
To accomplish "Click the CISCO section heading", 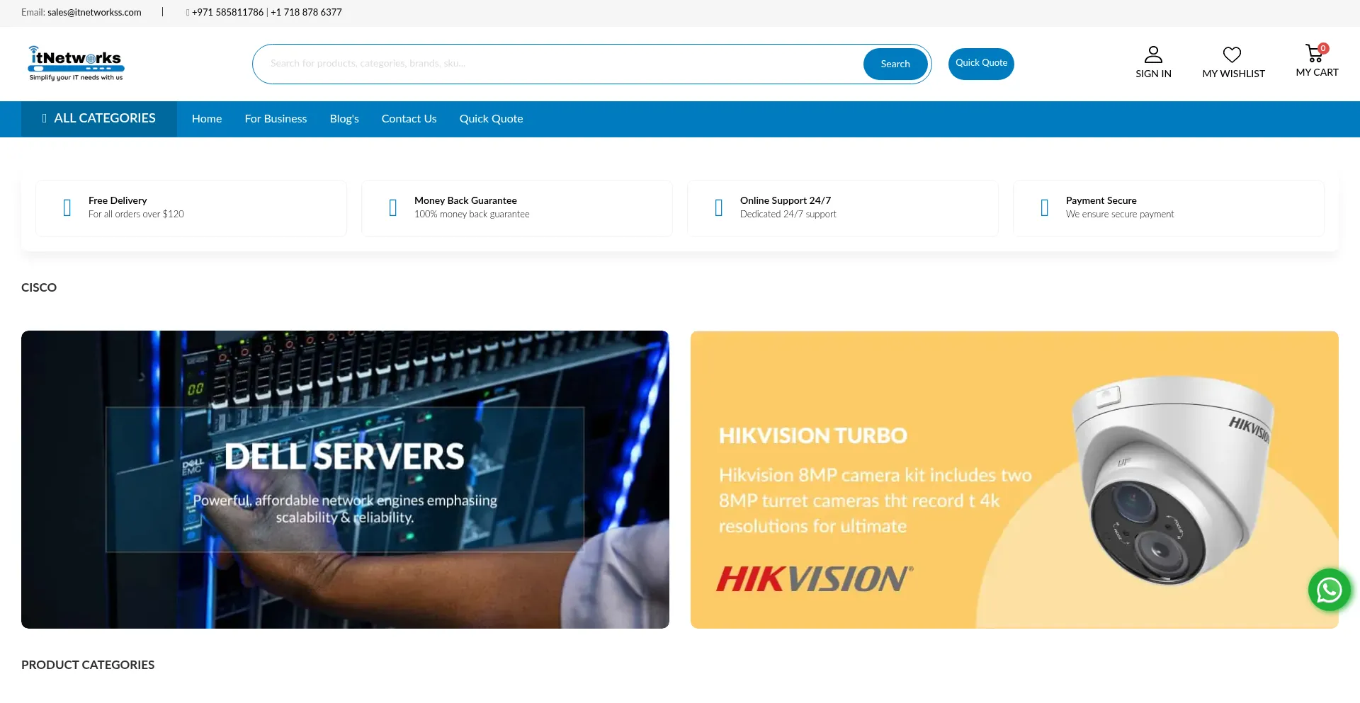I will click(x=39, y=287).
